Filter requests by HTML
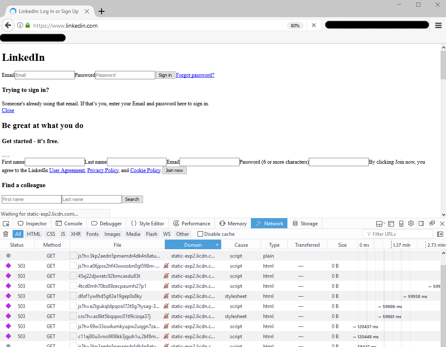The image size is (446, 347). click(x=34, y=234)
